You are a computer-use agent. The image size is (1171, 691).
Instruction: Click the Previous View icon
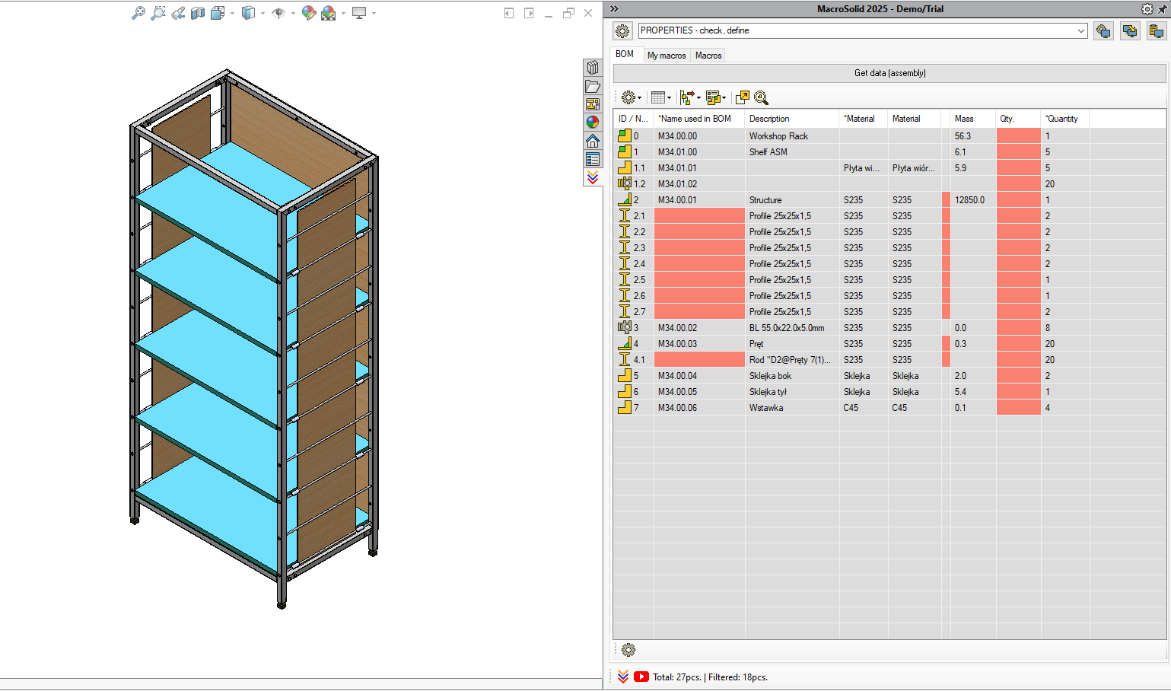pos(178,13)
